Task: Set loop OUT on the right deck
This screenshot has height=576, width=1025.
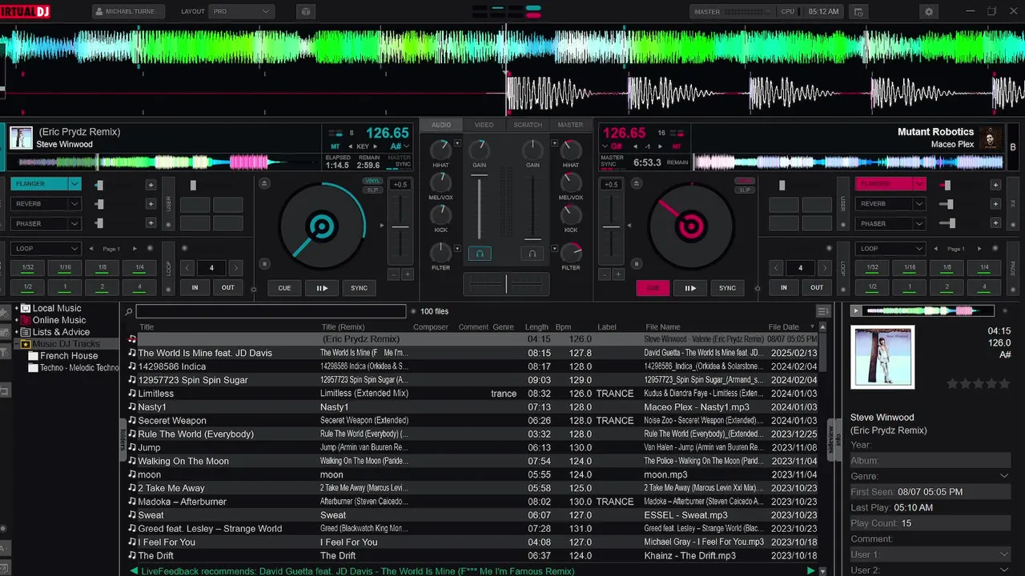Action: click(x=817, y=287)
